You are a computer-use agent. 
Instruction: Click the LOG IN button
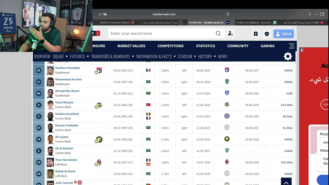click(284, 34)
